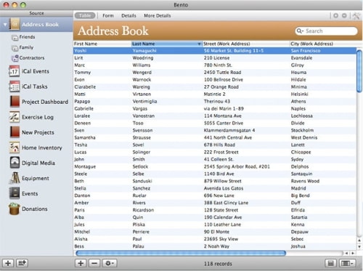Switch to Details view
Image resolution: width=363 pixels, height=271 pixels.
pyautogui.click(x=129, y=16)
